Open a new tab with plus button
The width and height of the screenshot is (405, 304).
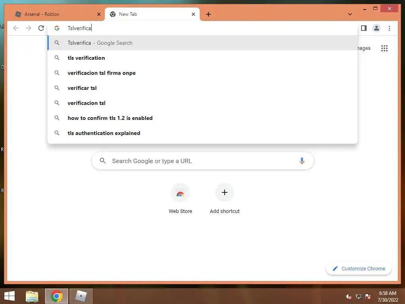point(208,14)
